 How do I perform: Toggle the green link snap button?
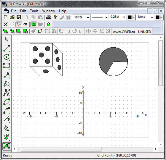pos(34,24)
